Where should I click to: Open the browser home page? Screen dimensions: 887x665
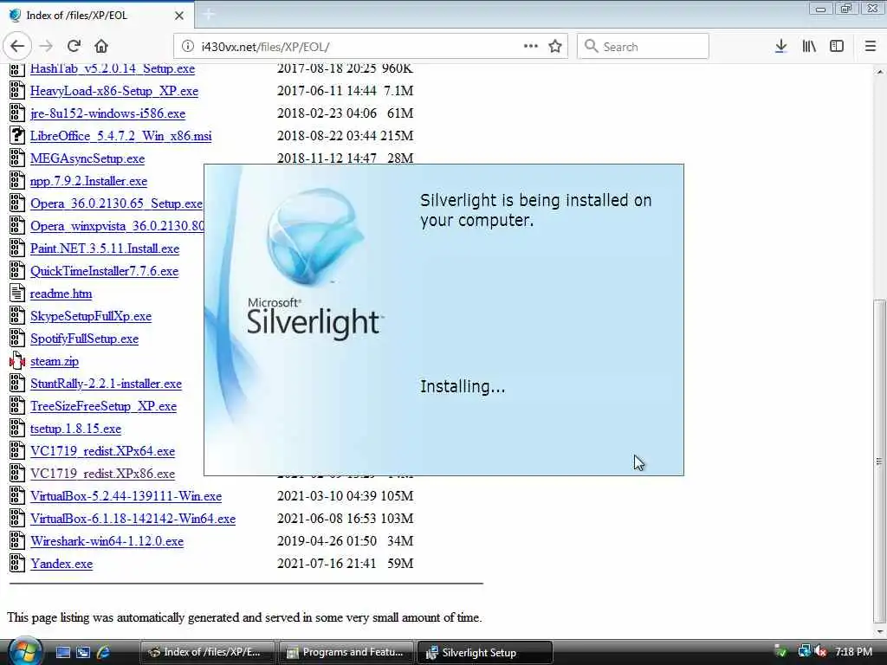pyautogui.click(x=101, y=47)
